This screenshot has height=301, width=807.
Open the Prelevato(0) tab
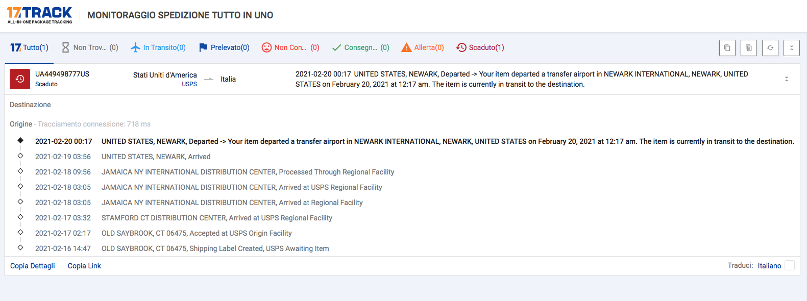tap(224, 47)
